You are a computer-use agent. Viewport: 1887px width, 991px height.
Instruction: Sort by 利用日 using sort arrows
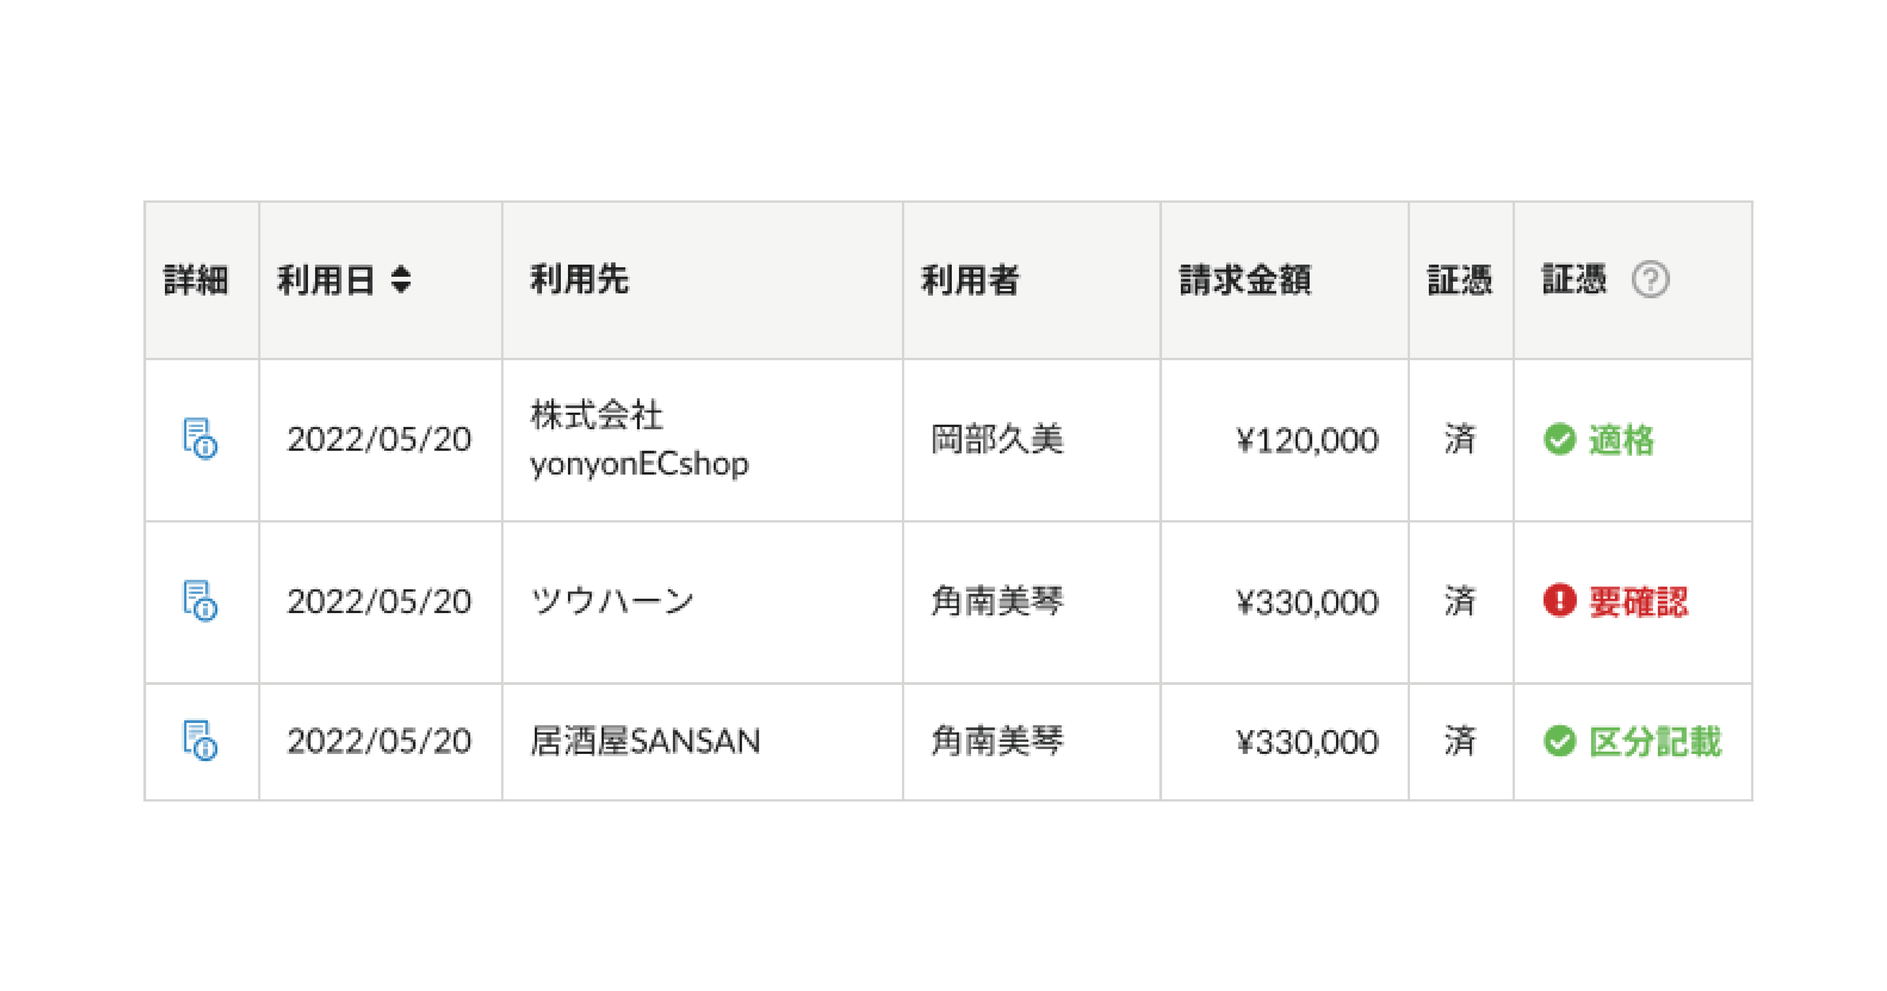coord(401,280)
